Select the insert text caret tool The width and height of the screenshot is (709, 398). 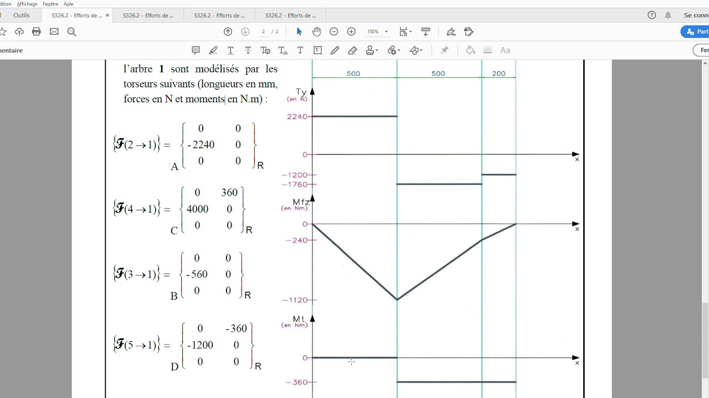tap(283, 50)
